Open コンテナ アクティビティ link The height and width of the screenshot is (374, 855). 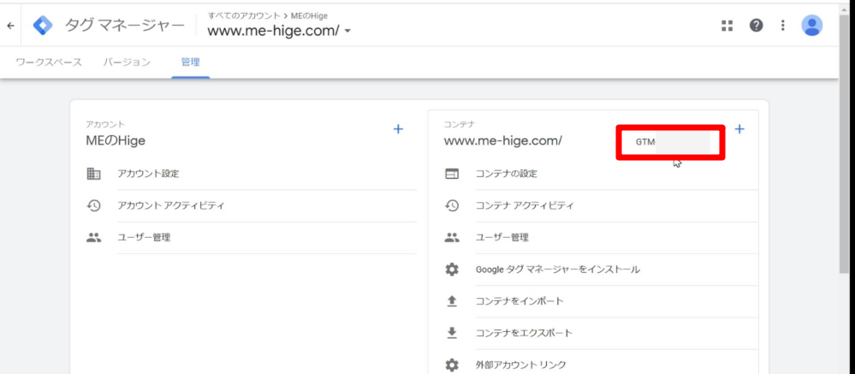pos(525,205)
